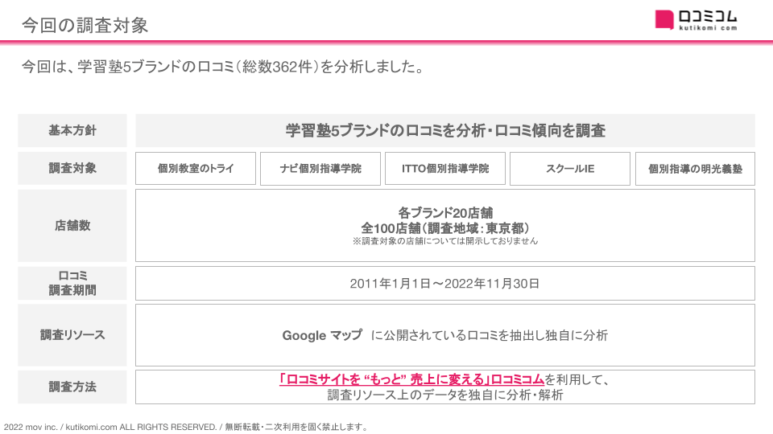
Task: Click the ITTO個別指導学院 box
Action: 445,168
